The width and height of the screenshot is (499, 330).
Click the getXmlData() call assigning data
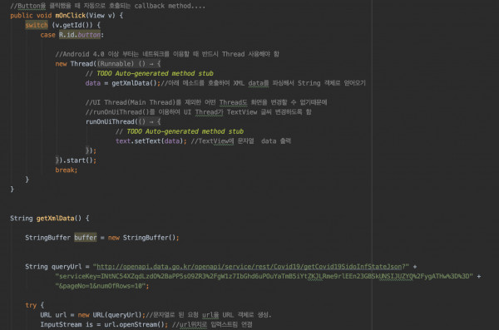[x=135, y=83]
